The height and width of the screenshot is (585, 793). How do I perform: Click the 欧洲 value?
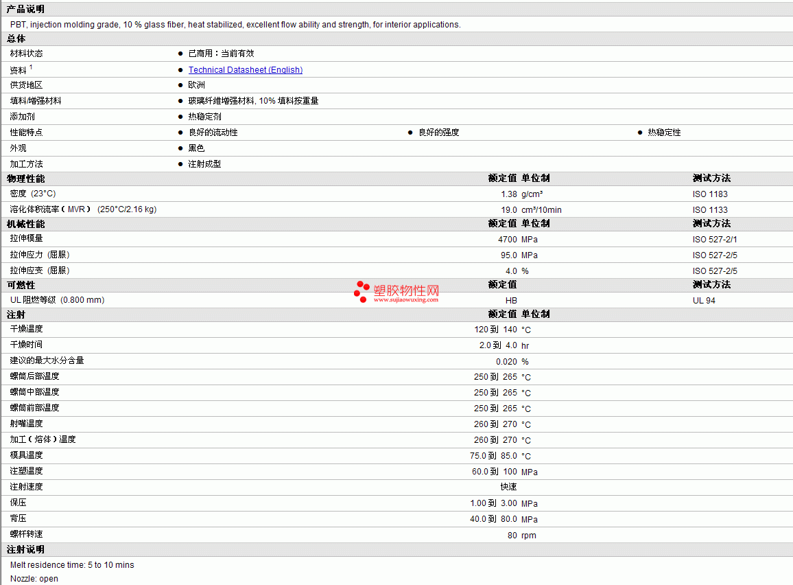[197, 85]
